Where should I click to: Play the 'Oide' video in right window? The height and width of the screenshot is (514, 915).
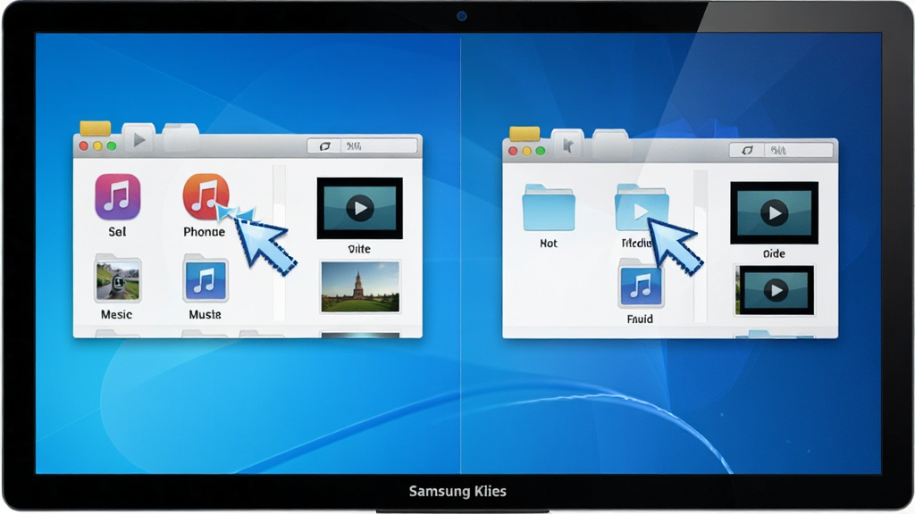click(x=774, y=212)
